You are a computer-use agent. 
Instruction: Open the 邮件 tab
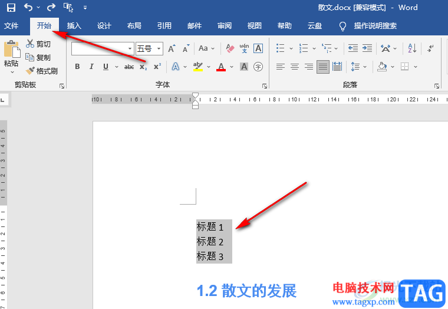195,26
